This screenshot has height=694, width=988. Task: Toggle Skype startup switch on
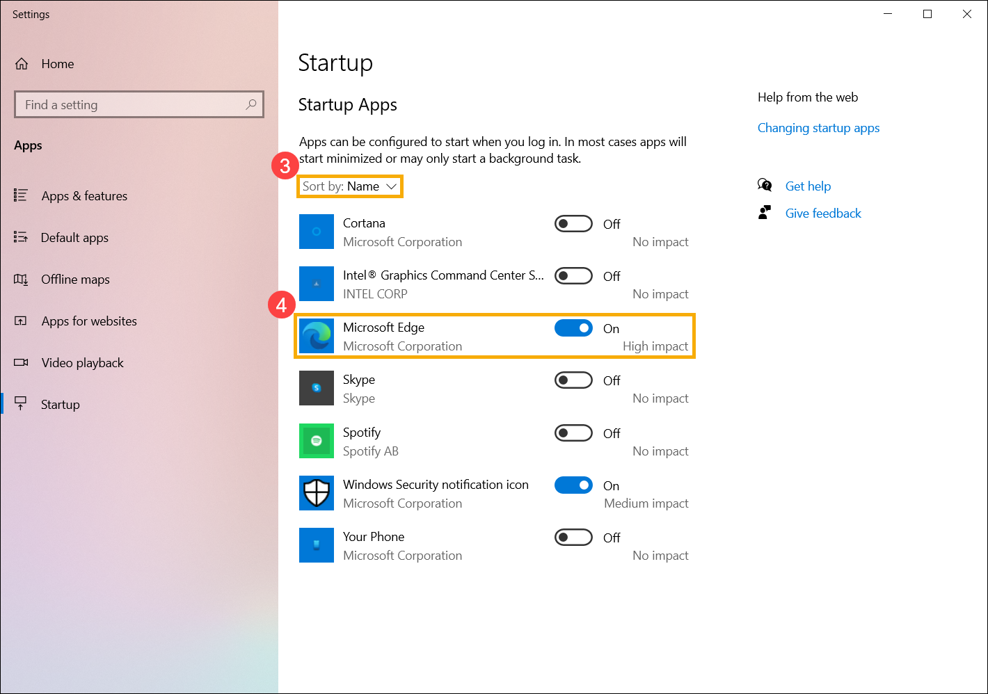click(573, 380)
